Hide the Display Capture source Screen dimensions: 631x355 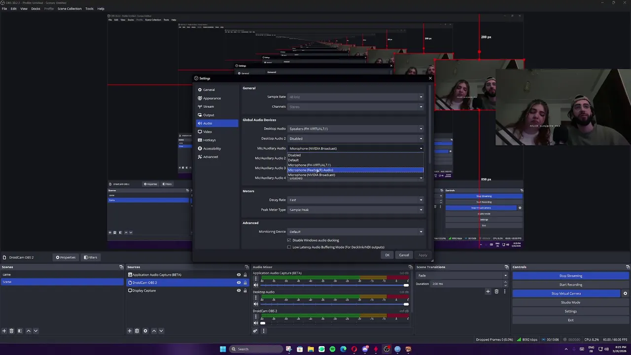pyautogui.click(x=239, y=290)
